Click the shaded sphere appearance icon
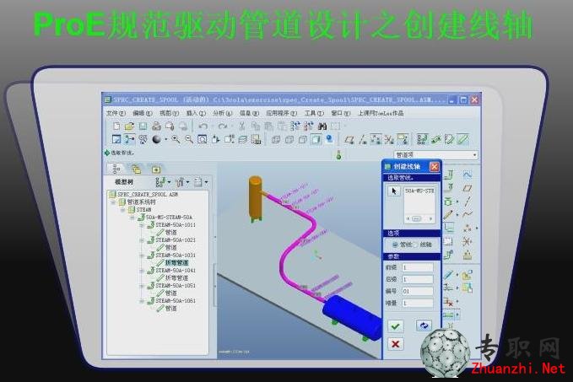573x382 pixels. pyautogui.click(x=156, y=139)
